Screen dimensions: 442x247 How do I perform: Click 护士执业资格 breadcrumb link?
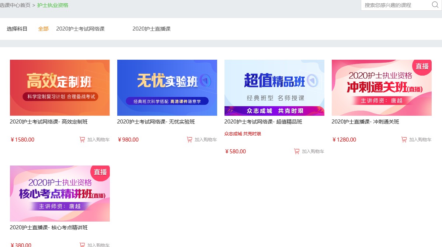coord(53,5)
